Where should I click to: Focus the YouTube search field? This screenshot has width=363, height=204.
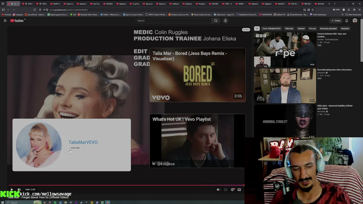click(x=173, y=21)
